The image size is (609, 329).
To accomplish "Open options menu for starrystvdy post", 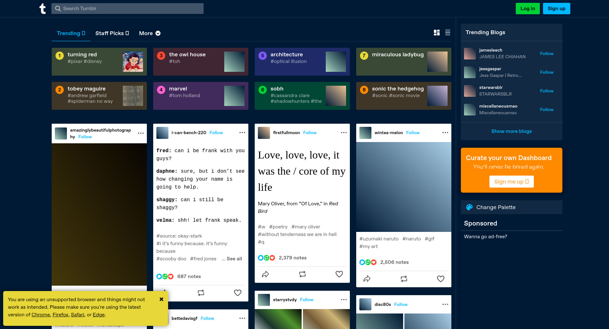I will pos(344,300).
